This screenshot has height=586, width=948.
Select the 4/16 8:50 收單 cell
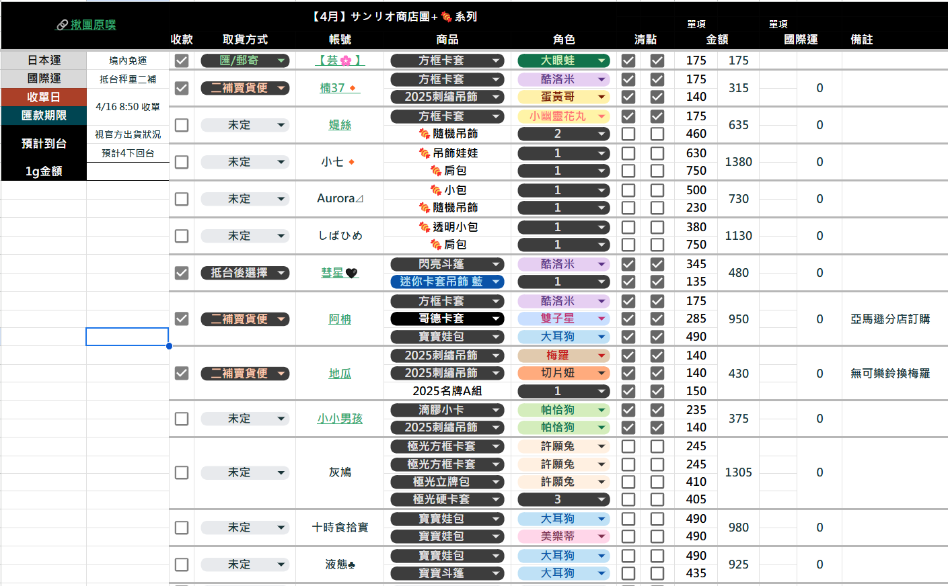coord(128,107)
